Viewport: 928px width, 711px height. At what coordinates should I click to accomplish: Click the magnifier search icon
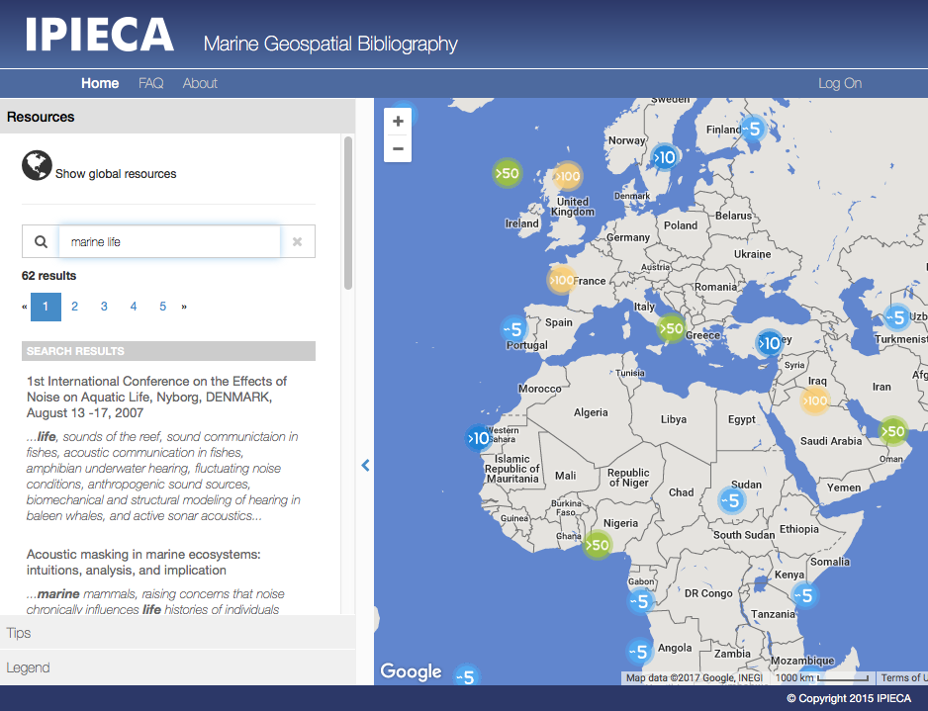41,241
